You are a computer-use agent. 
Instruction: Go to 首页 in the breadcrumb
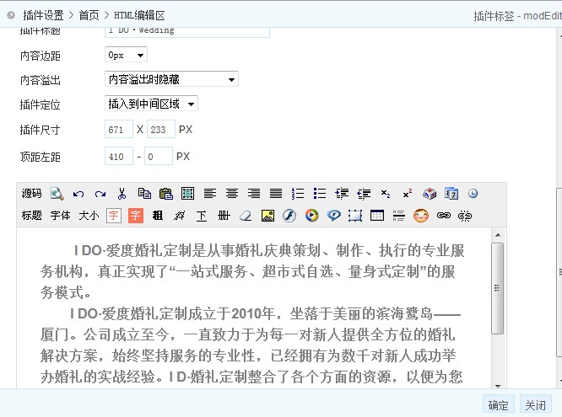click(89, 15)
